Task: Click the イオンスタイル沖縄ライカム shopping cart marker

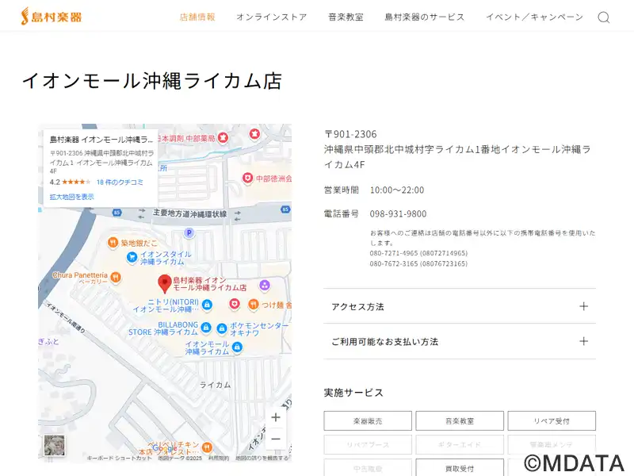Action: 132,257
